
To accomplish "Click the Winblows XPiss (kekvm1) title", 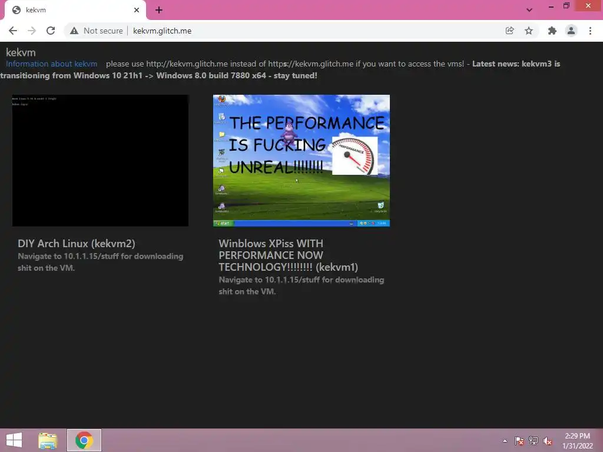I will (x=289, y=255).
